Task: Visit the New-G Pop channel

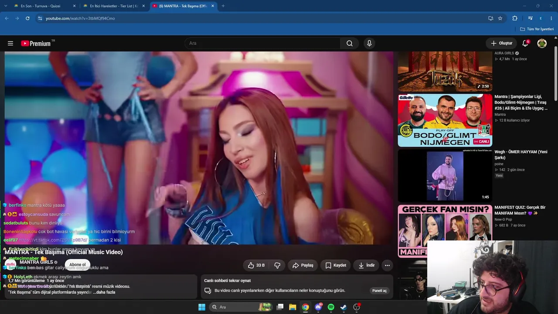Action: pyautogui.click(x=503, y=219)
